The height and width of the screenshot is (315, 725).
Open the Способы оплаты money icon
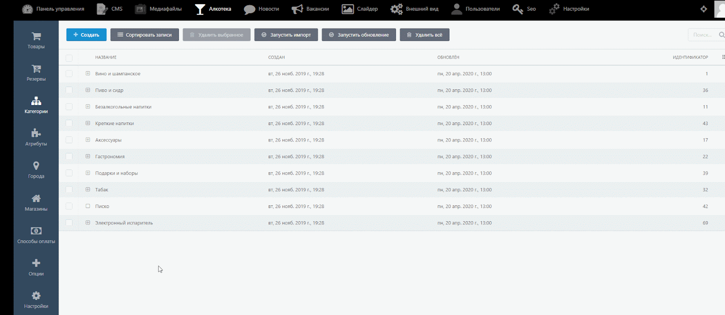[36, 231]
